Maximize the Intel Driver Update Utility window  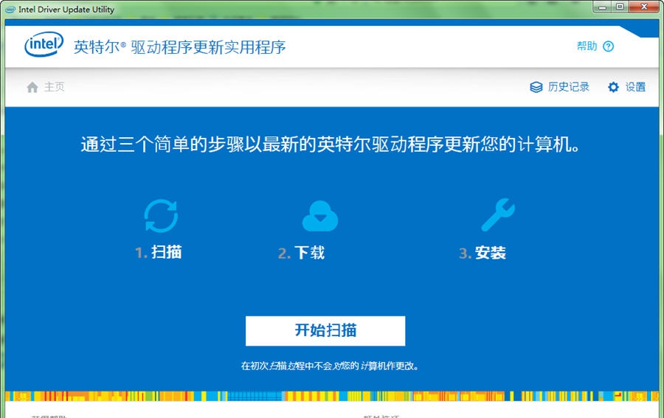(x=620, y=7)
